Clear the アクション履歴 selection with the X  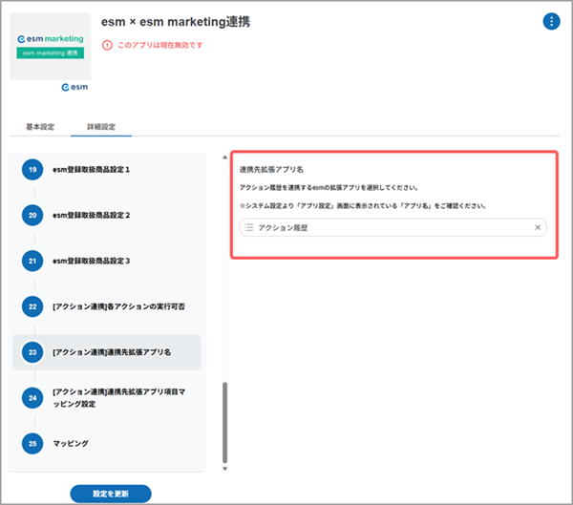[x=538, y=228]
